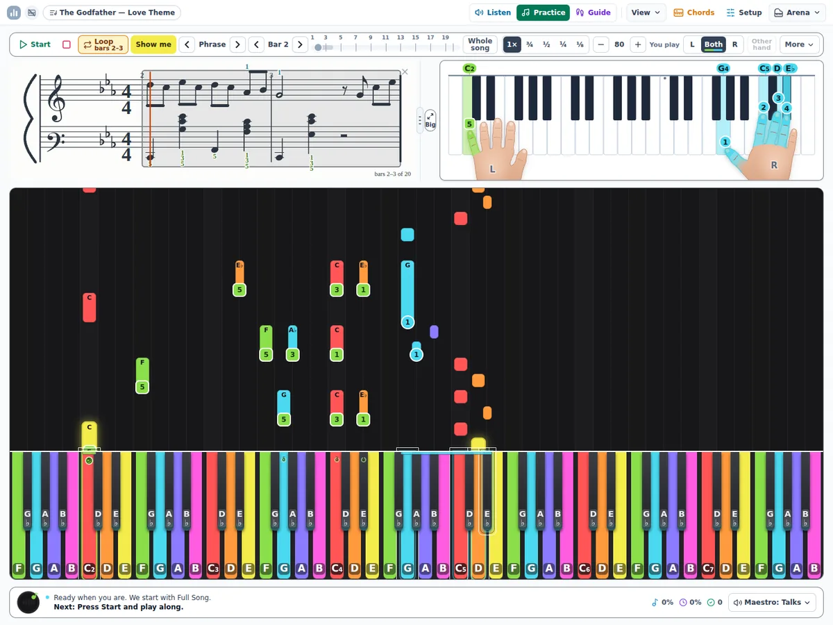This screenshot has width=833, height=625.
Task: Jump to bar 19 on the bar timeline
Action: (x=445, y=37)
